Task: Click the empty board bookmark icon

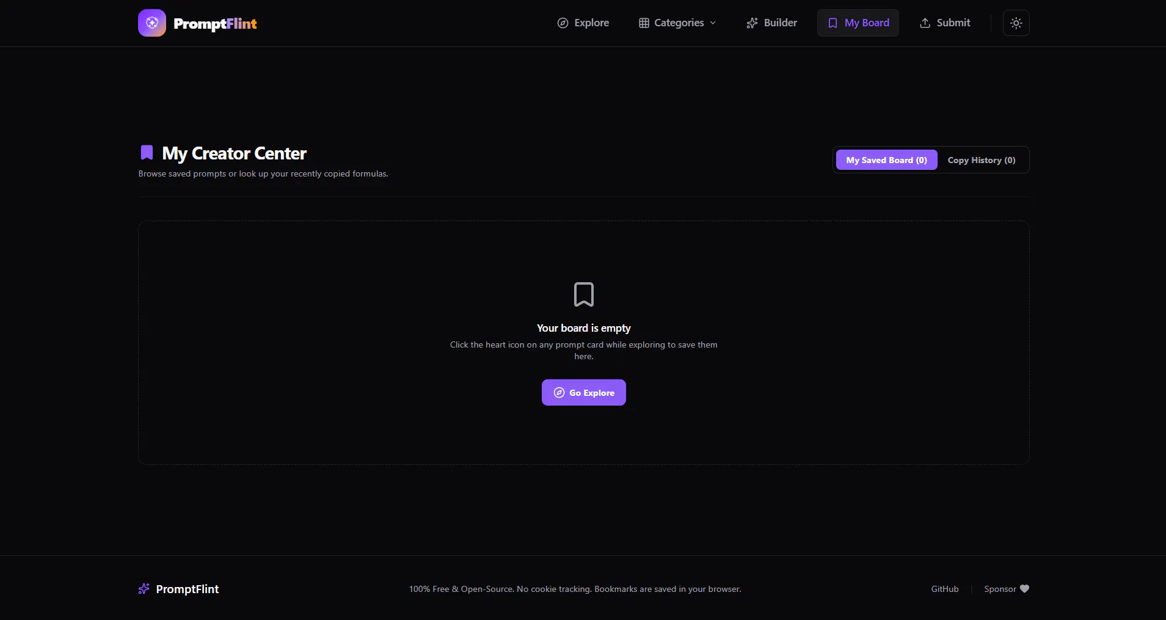Action: (x=584, y=294)
